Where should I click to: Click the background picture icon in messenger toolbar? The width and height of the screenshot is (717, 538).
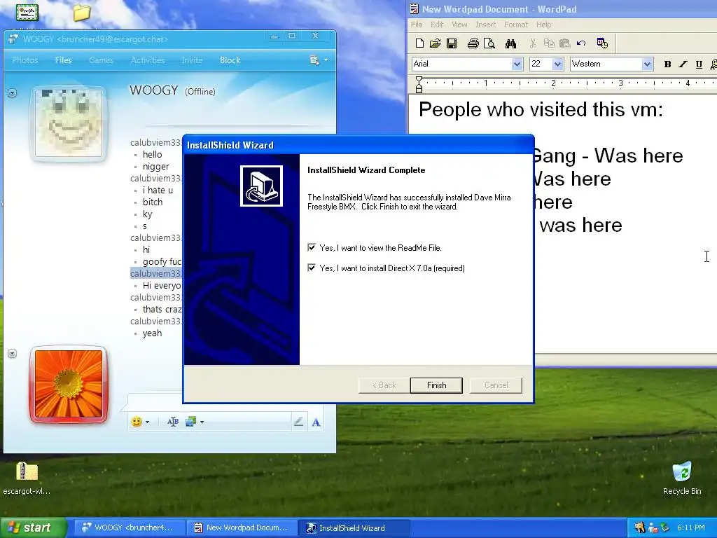tap(190, 422)
